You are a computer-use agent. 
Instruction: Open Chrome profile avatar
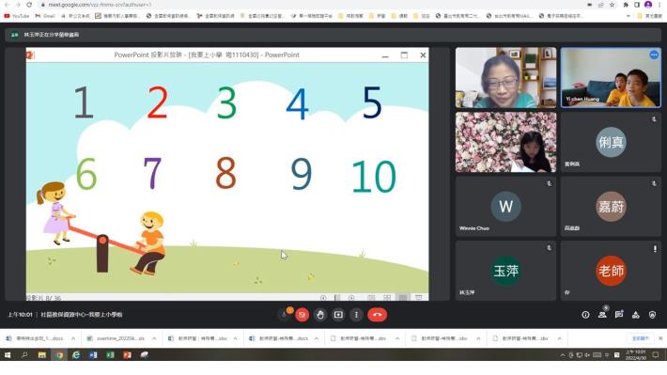click(648, 5)
